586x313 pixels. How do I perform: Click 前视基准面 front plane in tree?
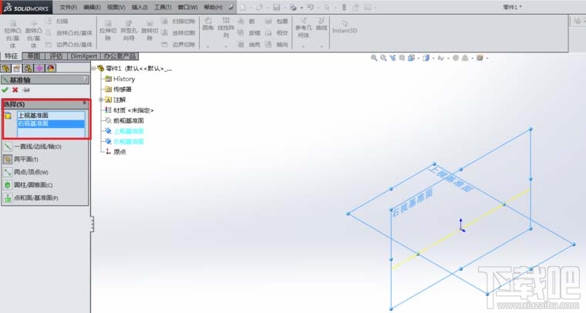tap(124, 120)
